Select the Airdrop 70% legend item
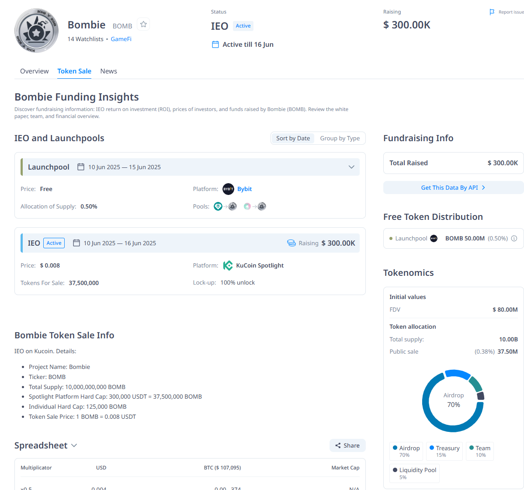 click(406, 451)
